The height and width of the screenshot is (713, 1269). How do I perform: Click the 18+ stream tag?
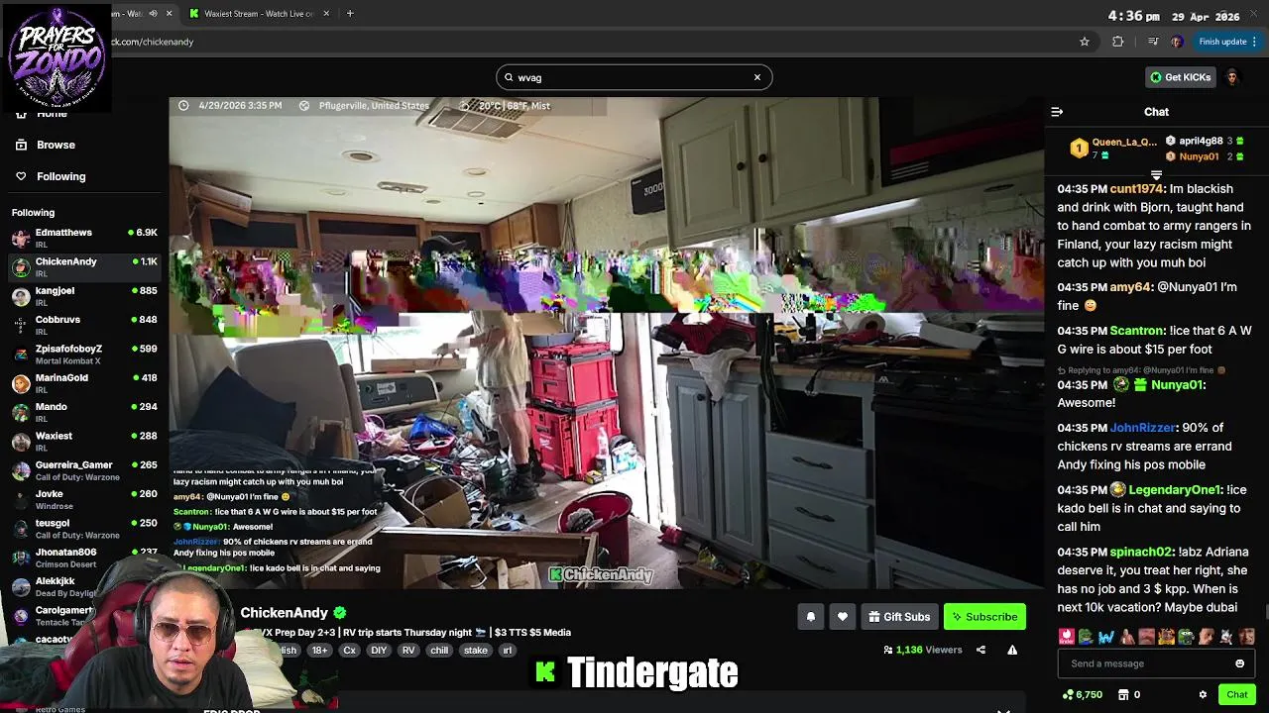[x=319, y=651]
